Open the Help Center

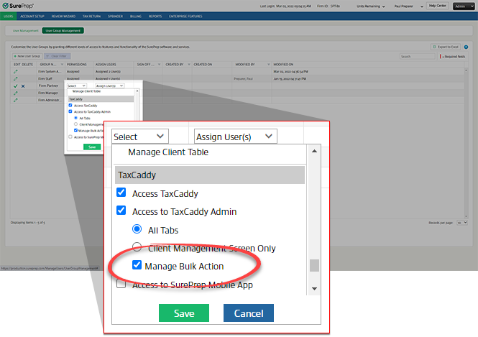click(437, 6)
